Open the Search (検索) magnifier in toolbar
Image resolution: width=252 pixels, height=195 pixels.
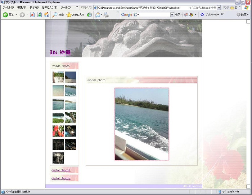pos(58,15)
